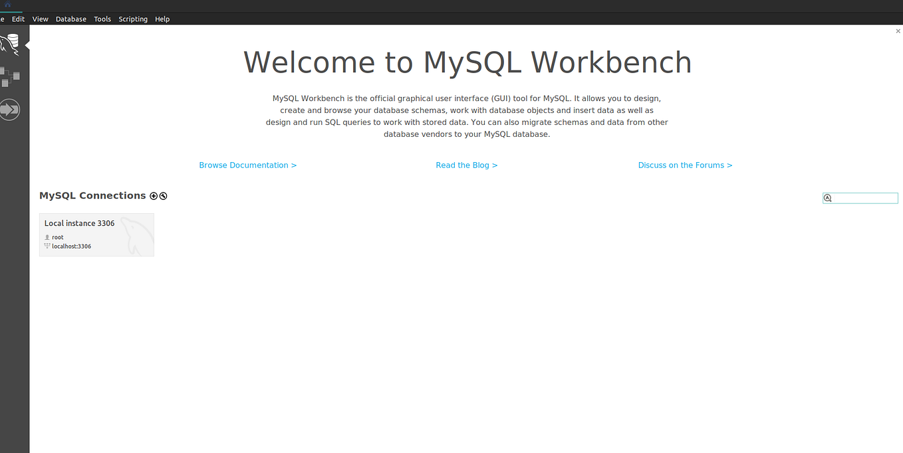
Task: Open the Tools menu
Action: coord(102,19)
